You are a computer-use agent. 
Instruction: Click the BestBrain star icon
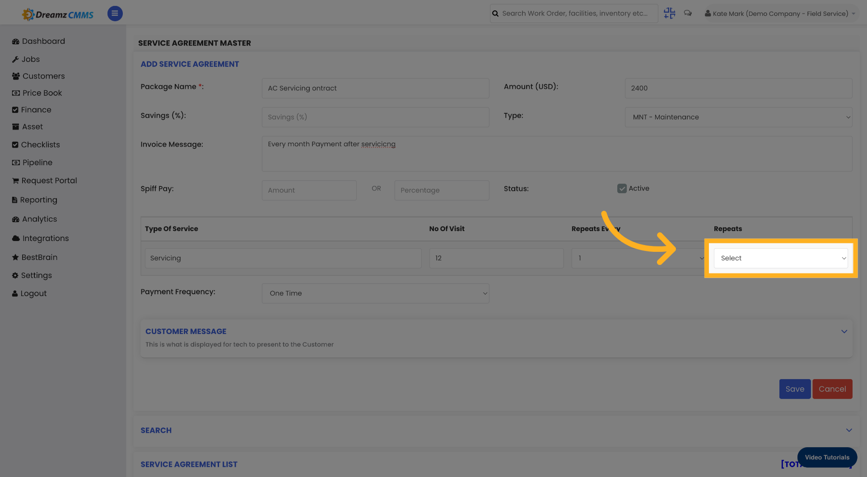point(16,257)
